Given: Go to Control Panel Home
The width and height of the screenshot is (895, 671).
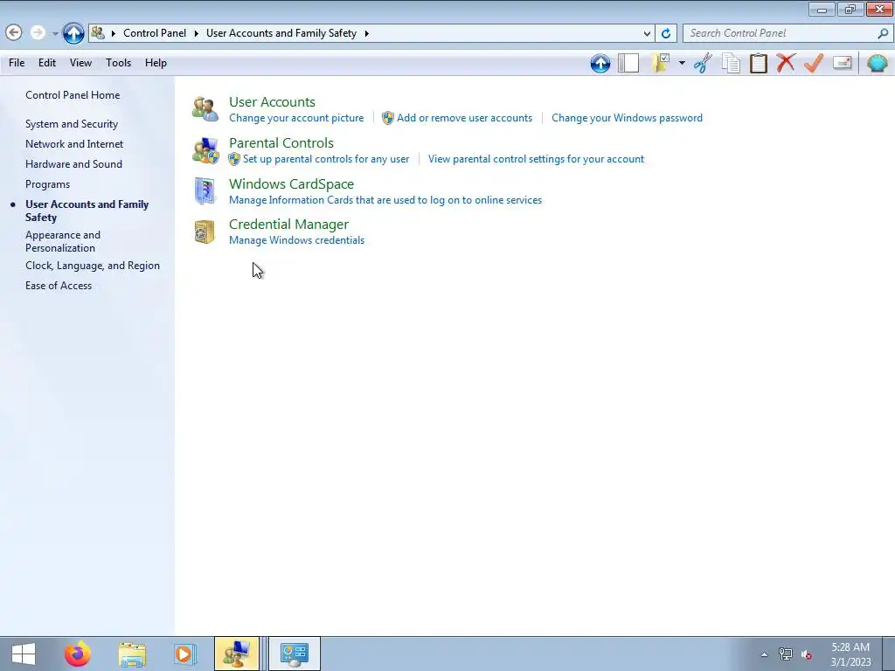Looking at the screenshot, I should [x=73, y=95].
